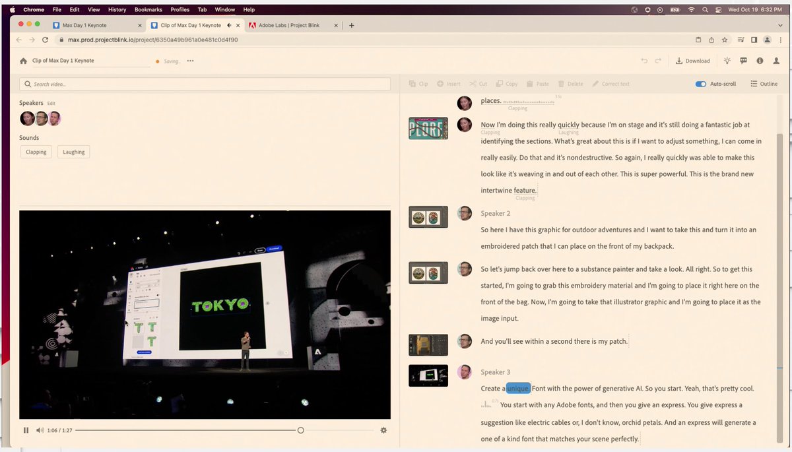
Task: Reload the page
Action: tap(46, 40)
